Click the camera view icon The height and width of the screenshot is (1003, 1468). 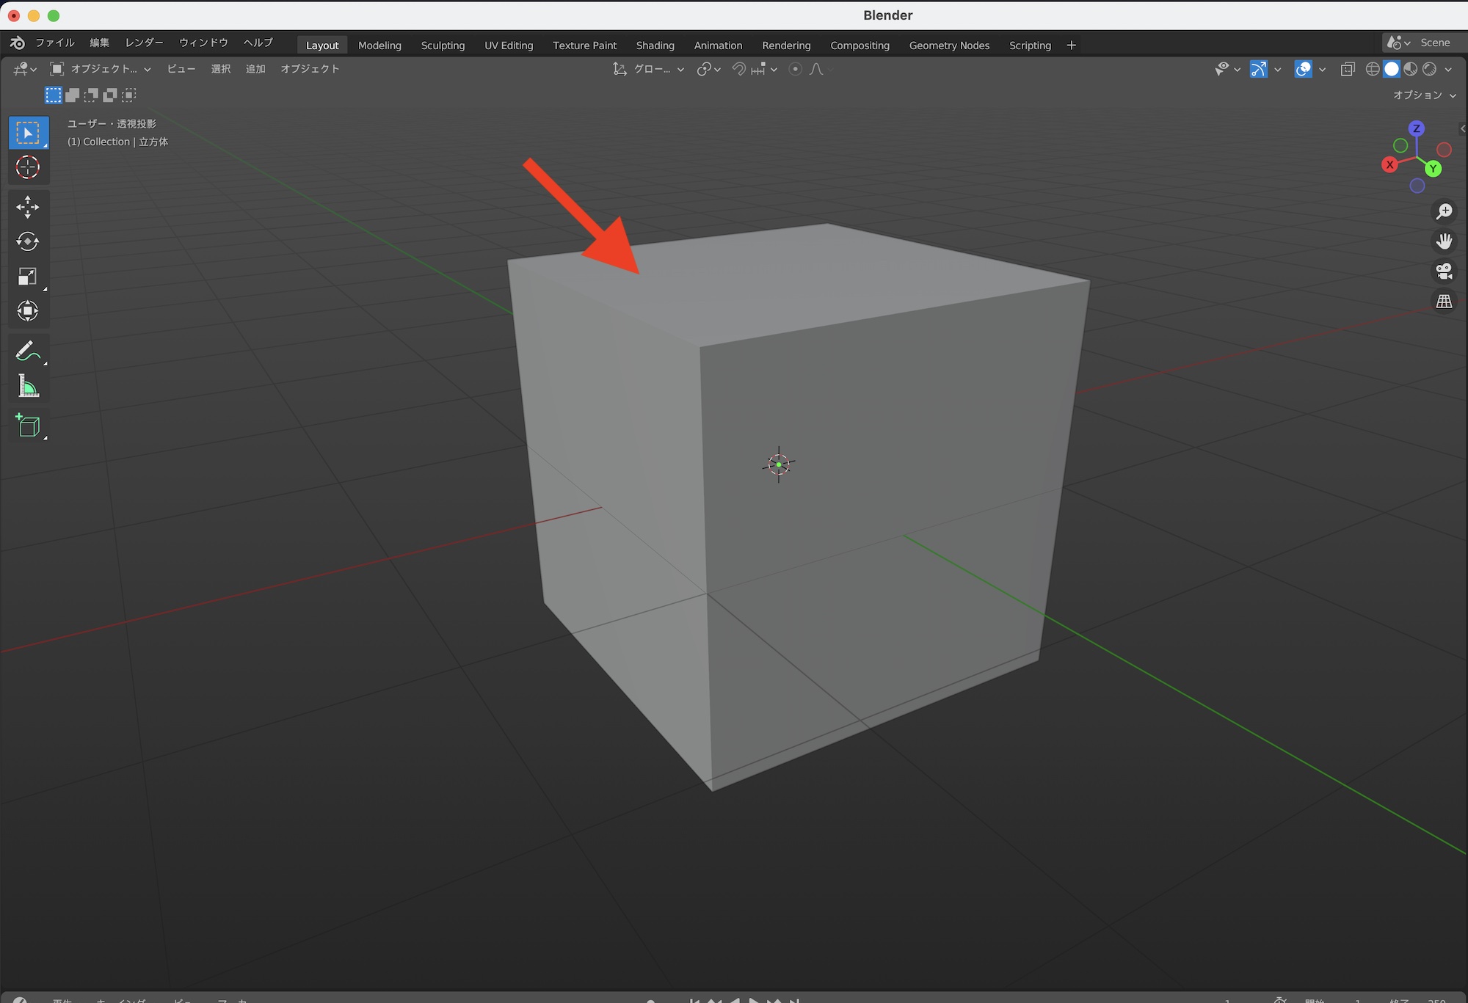(1444, 271)
